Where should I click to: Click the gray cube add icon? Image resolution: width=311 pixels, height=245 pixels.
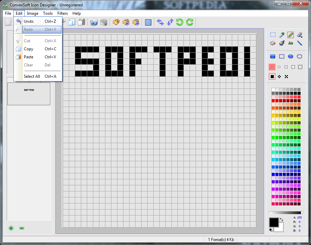click(104, 22)
